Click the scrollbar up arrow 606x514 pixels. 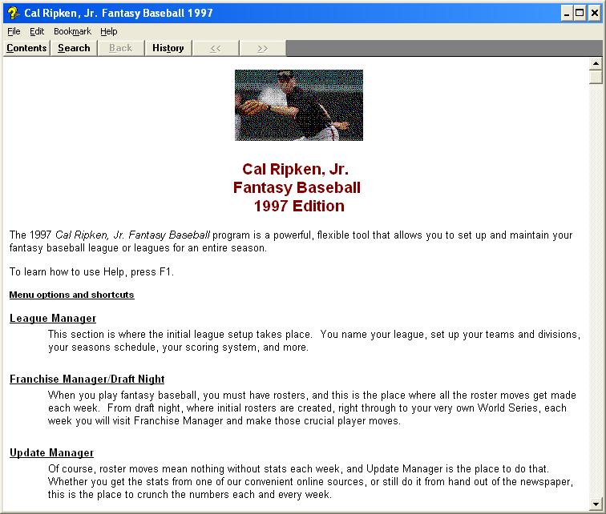[596, 63]
